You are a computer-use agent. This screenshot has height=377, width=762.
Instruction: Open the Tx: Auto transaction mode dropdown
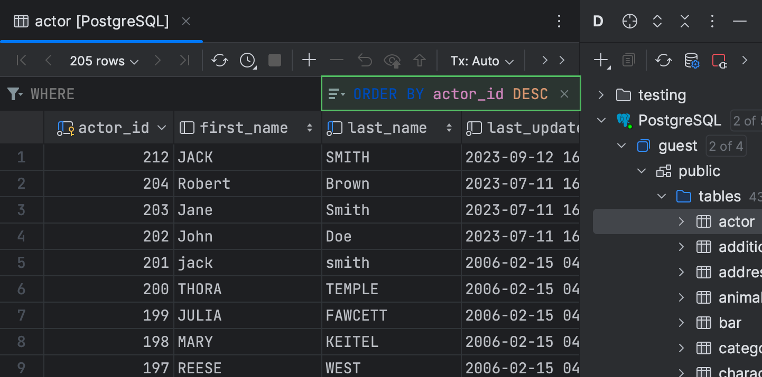point(481,60)
